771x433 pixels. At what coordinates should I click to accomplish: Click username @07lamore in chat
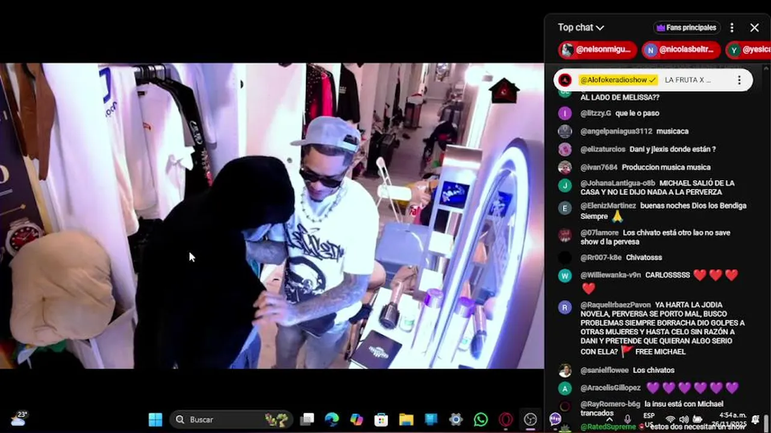(599, 233)
